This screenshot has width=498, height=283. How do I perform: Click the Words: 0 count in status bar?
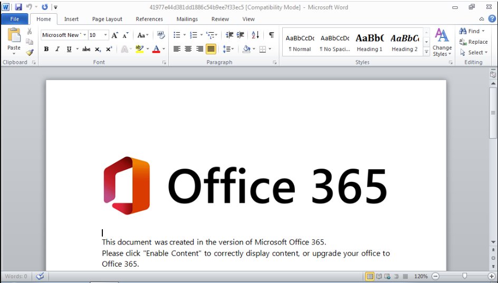[16, 276]
